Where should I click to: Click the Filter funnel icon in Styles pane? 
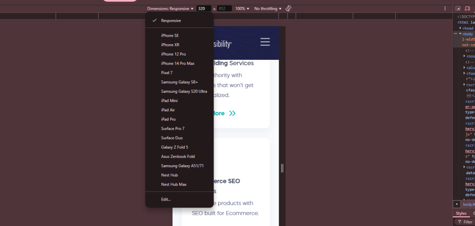(458, 222)
